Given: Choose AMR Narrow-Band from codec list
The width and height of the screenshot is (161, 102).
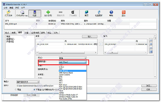Looking at the screenshot, I should (73, 73).
